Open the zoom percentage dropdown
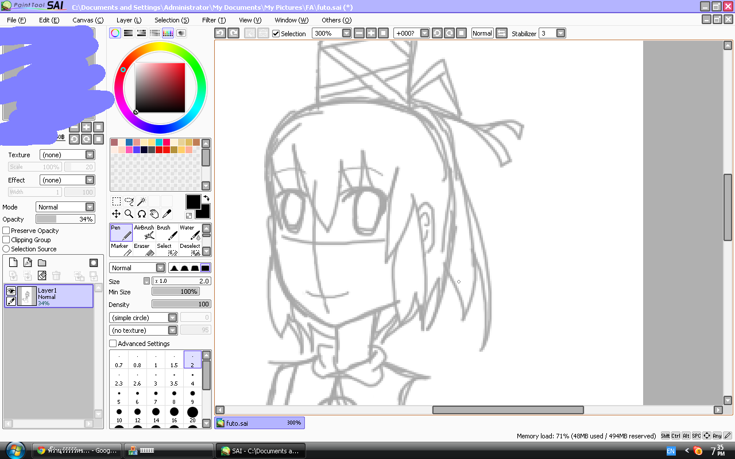 point(346,33)
